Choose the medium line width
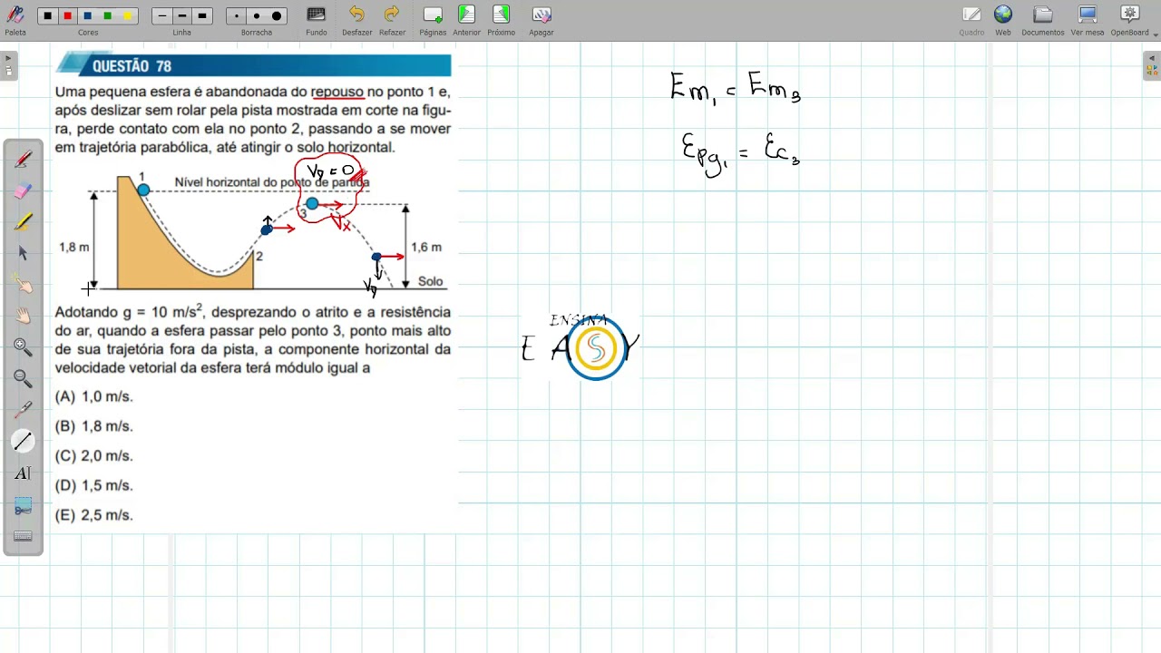This screenshot has height=653, width=1161. [182, 16]
